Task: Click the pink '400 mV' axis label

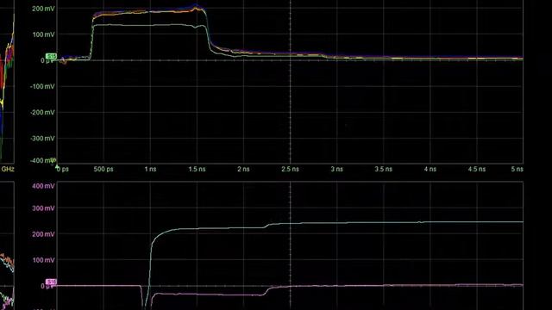Action: click(43, 186)
